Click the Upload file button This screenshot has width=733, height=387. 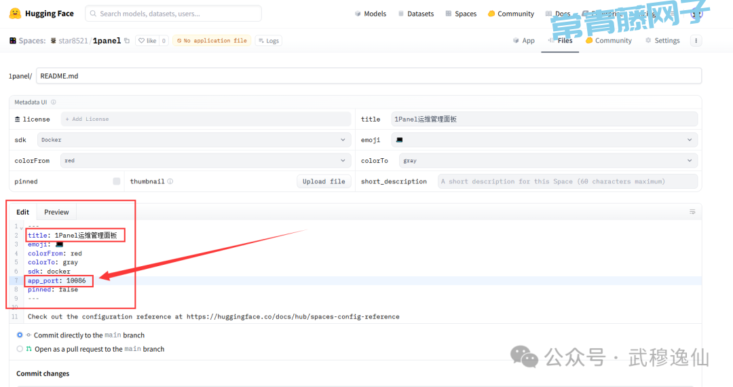pos(324,182)
